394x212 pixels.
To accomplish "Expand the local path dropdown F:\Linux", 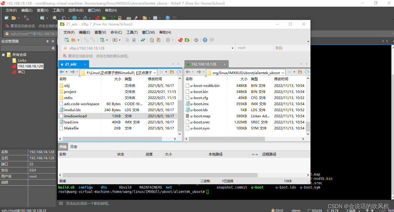I will pyautogui.click(x=155, y=73).
